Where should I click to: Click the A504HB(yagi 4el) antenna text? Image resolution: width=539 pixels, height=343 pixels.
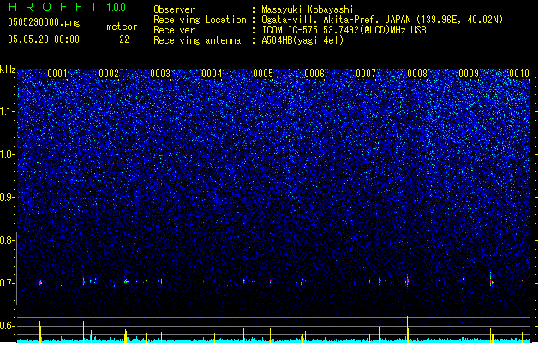[302, 40]
